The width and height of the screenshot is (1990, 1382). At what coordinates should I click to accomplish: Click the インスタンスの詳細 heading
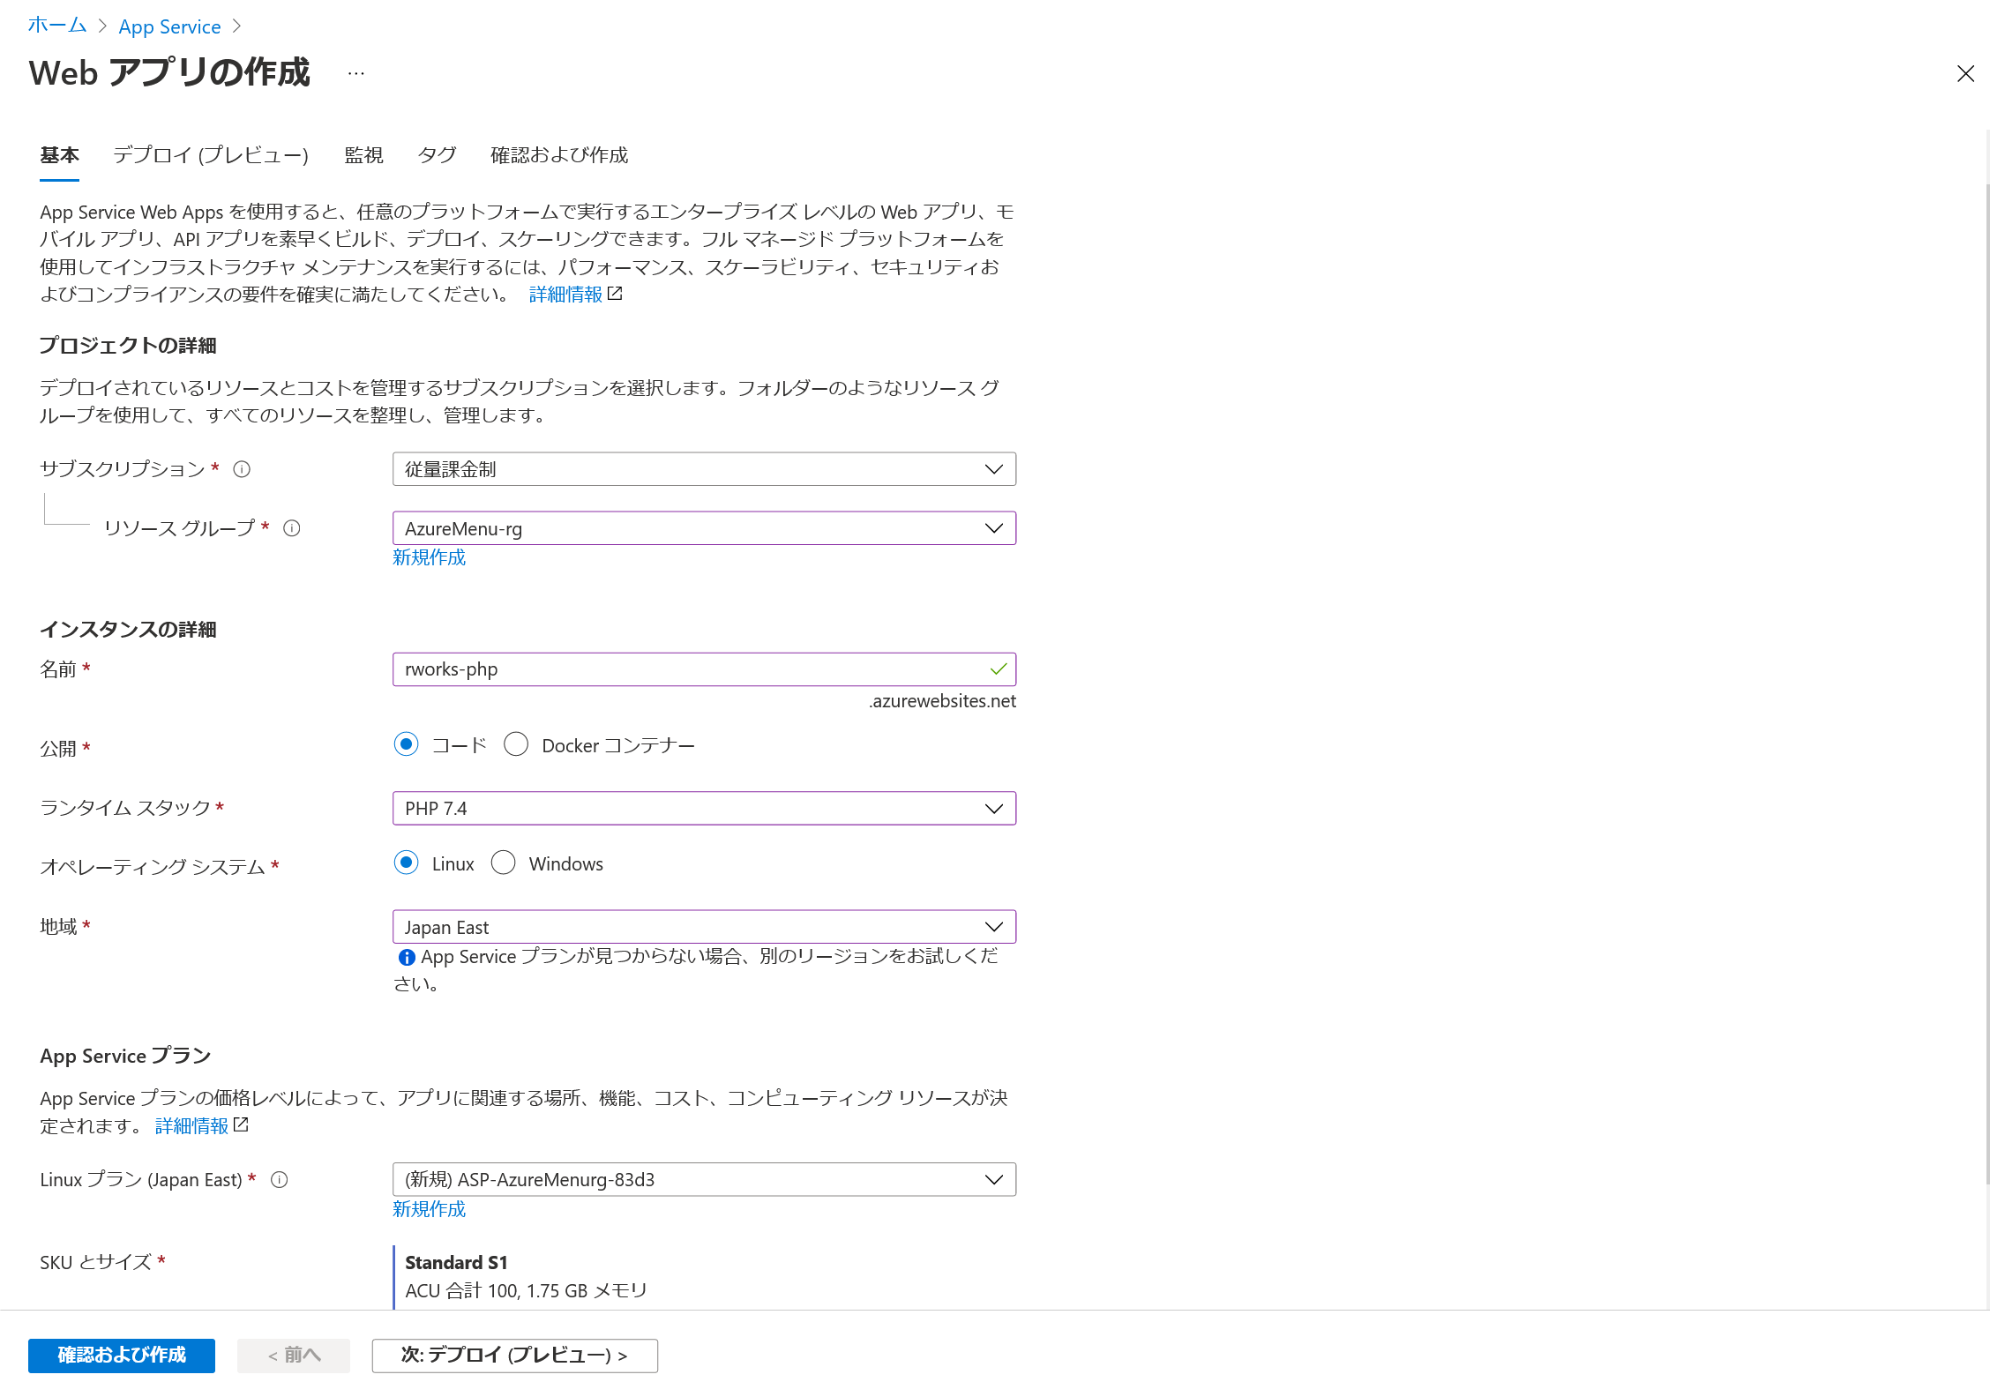coord(128,630)
